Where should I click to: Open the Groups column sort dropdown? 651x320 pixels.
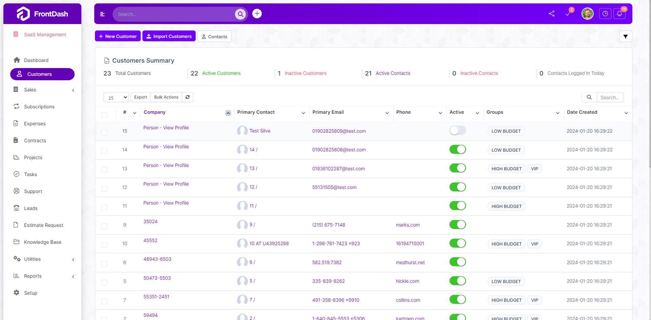558,113
